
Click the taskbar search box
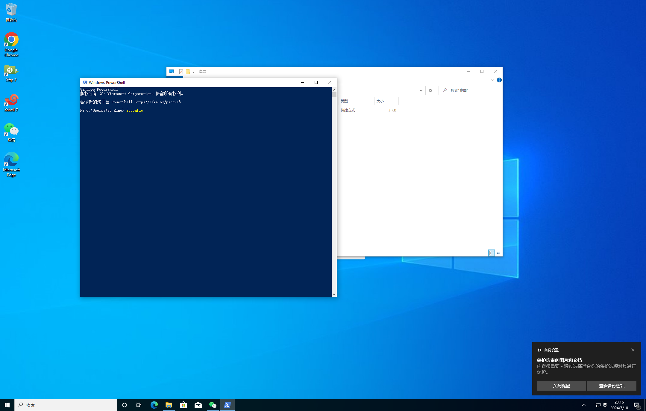(x=66, y=405)
